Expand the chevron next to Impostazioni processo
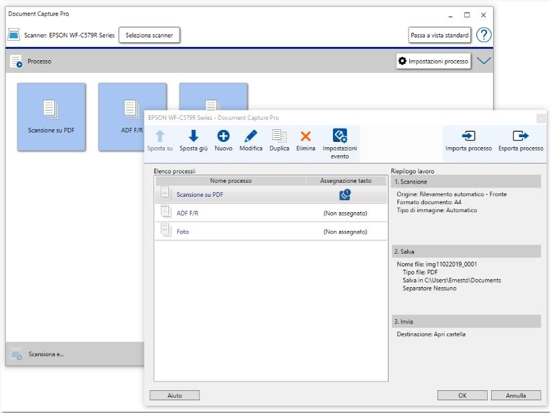Viewport: 550px width, 413px height. click(484, 61)
